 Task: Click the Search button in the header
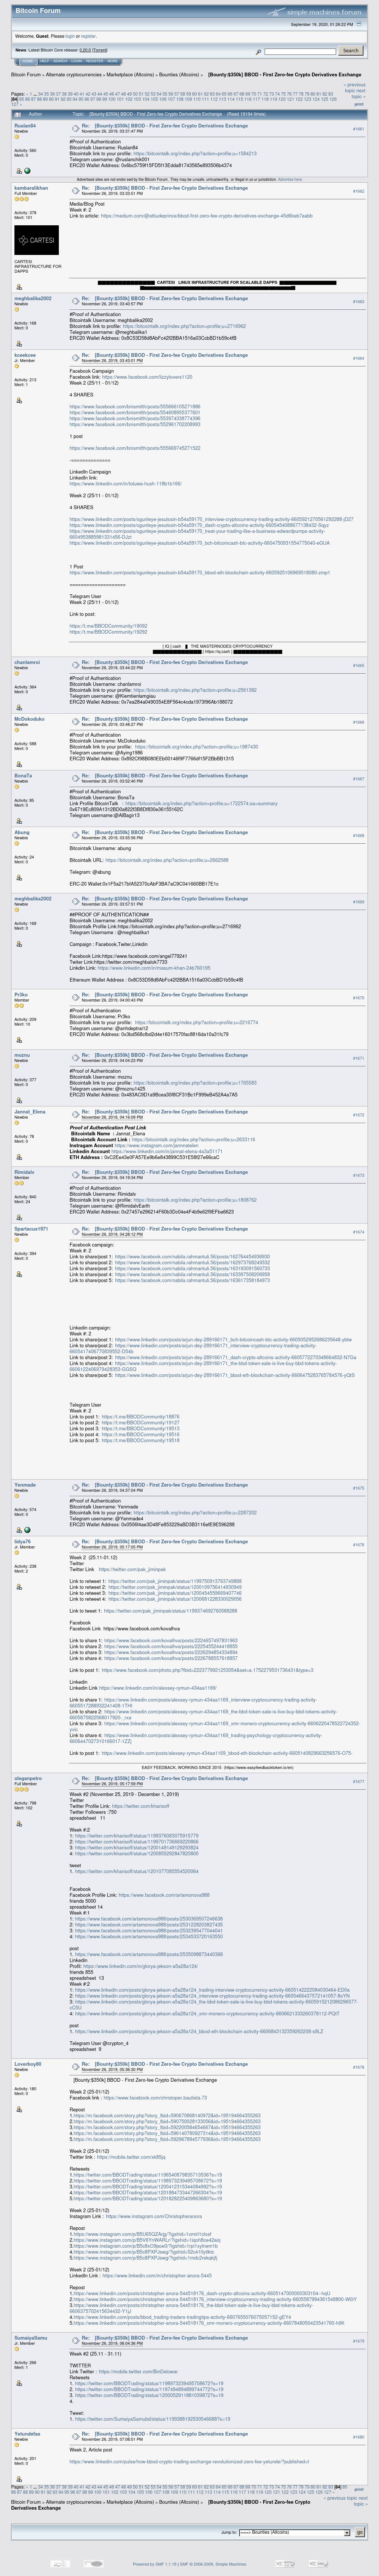(x=350, y=50)
